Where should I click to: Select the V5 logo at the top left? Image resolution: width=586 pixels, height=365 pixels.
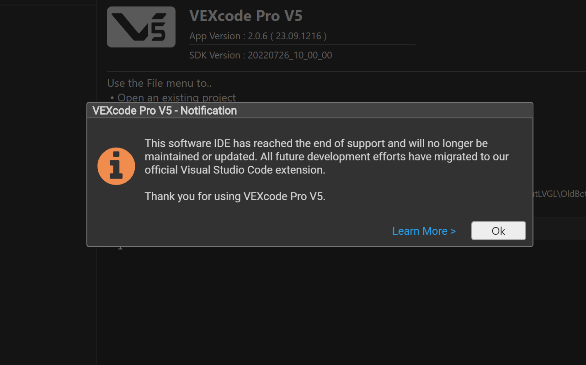pyautogui.click(x=141, y=26)
